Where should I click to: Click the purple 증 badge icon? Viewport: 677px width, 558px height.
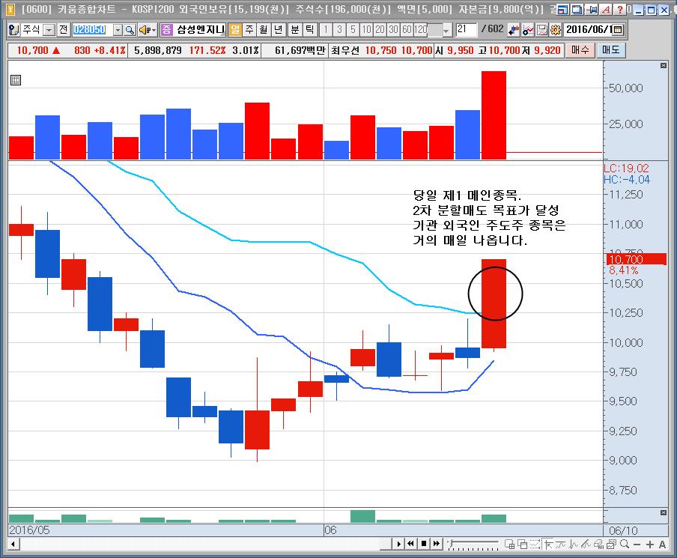(166, 30)
